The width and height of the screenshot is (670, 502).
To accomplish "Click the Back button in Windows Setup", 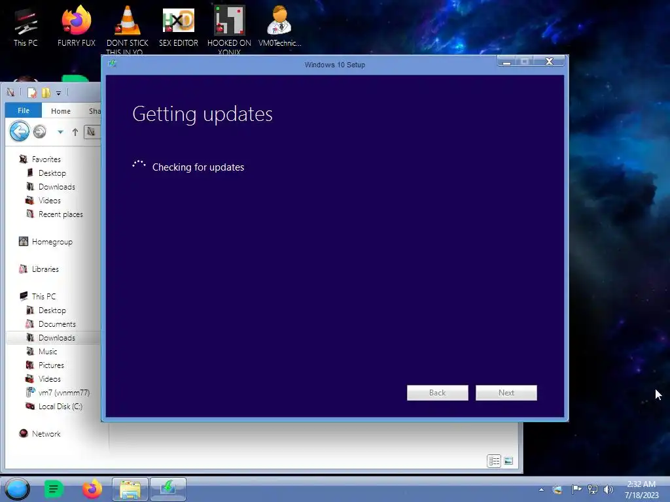I will point(437,393).
